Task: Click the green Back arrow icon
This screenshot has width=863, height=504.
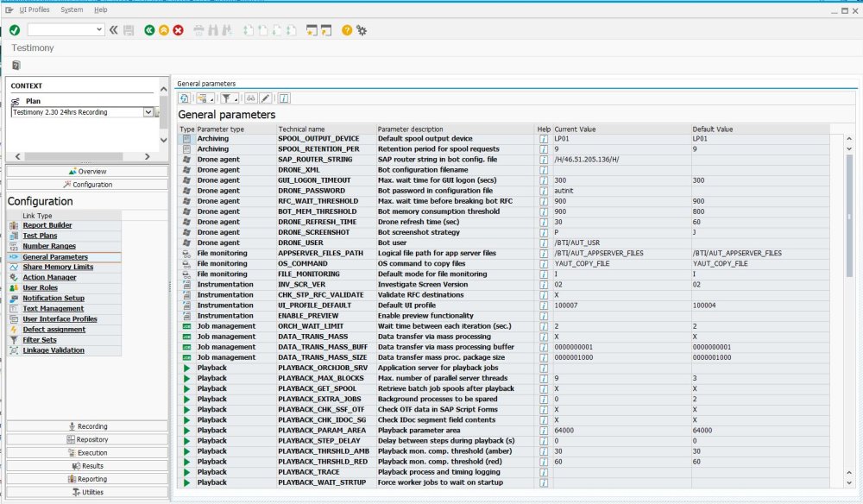Action: pyautogui.click(x=149, y=30)
